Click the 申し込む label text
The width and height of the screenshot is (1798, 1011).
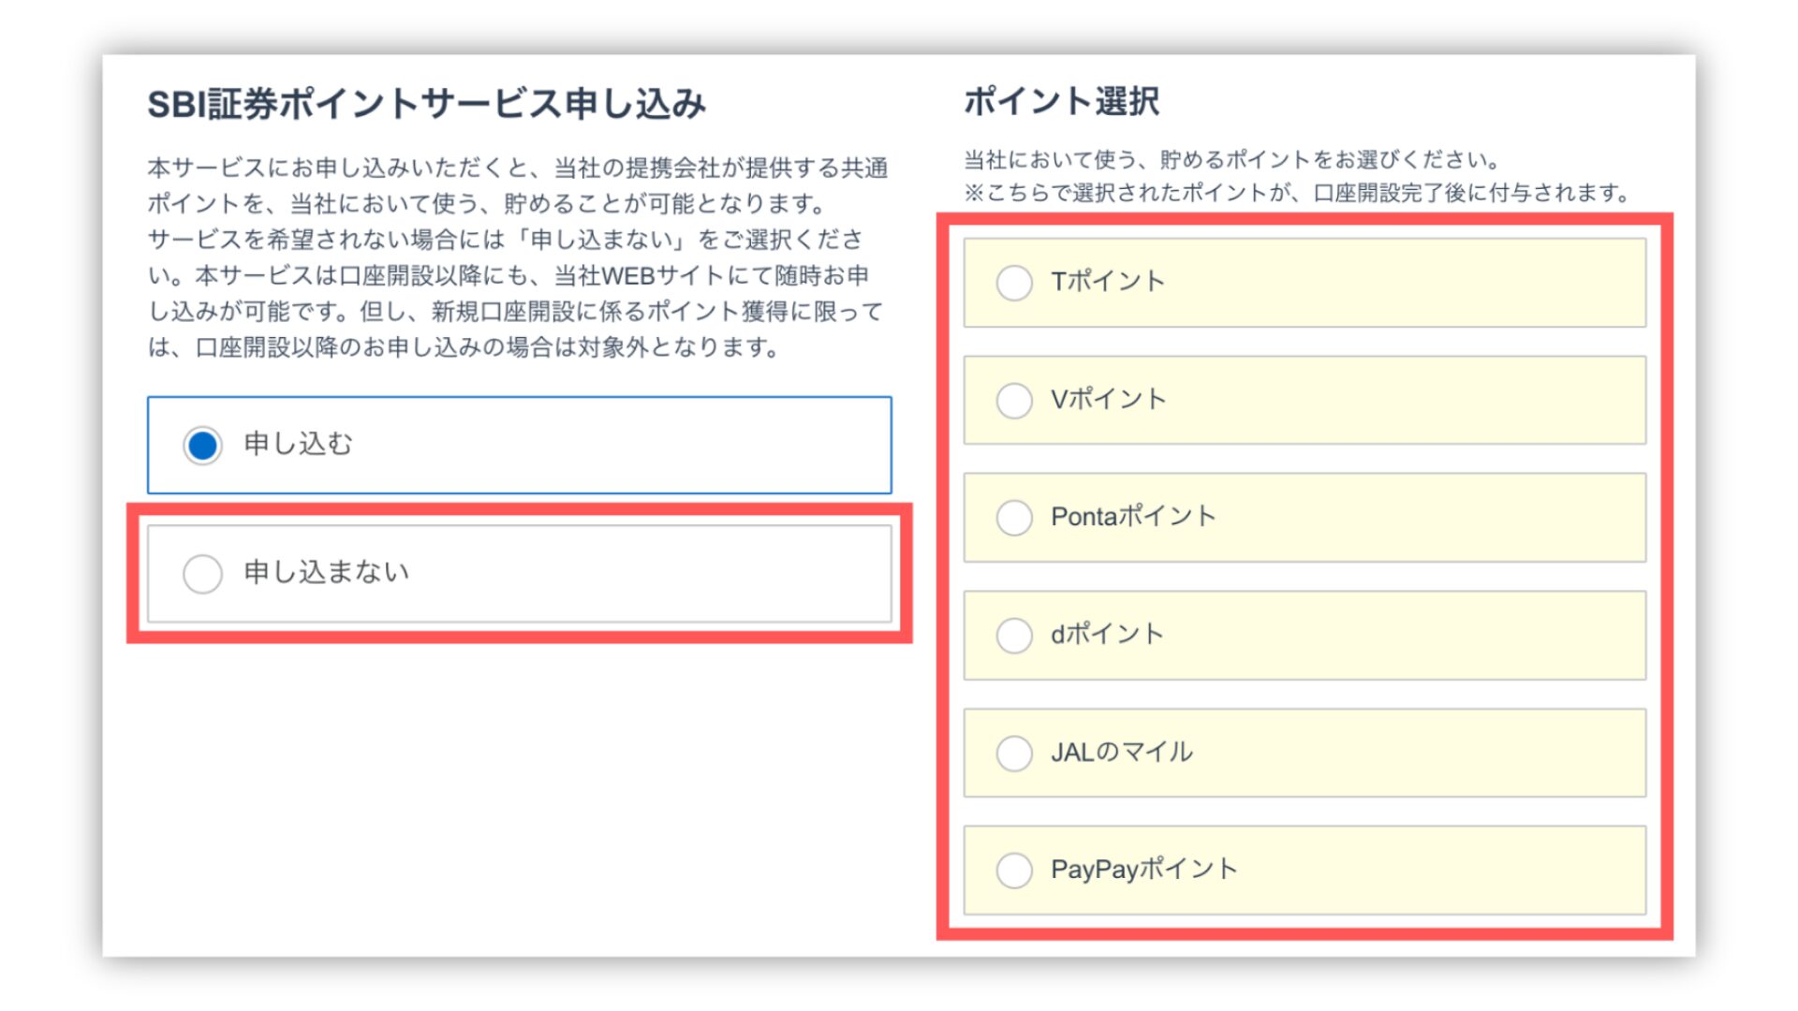(299, 444)
